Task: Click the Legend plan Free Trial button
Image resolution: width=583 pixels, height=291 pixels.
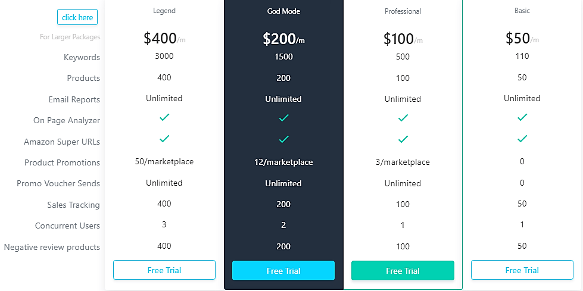Action: coord(164,270)
